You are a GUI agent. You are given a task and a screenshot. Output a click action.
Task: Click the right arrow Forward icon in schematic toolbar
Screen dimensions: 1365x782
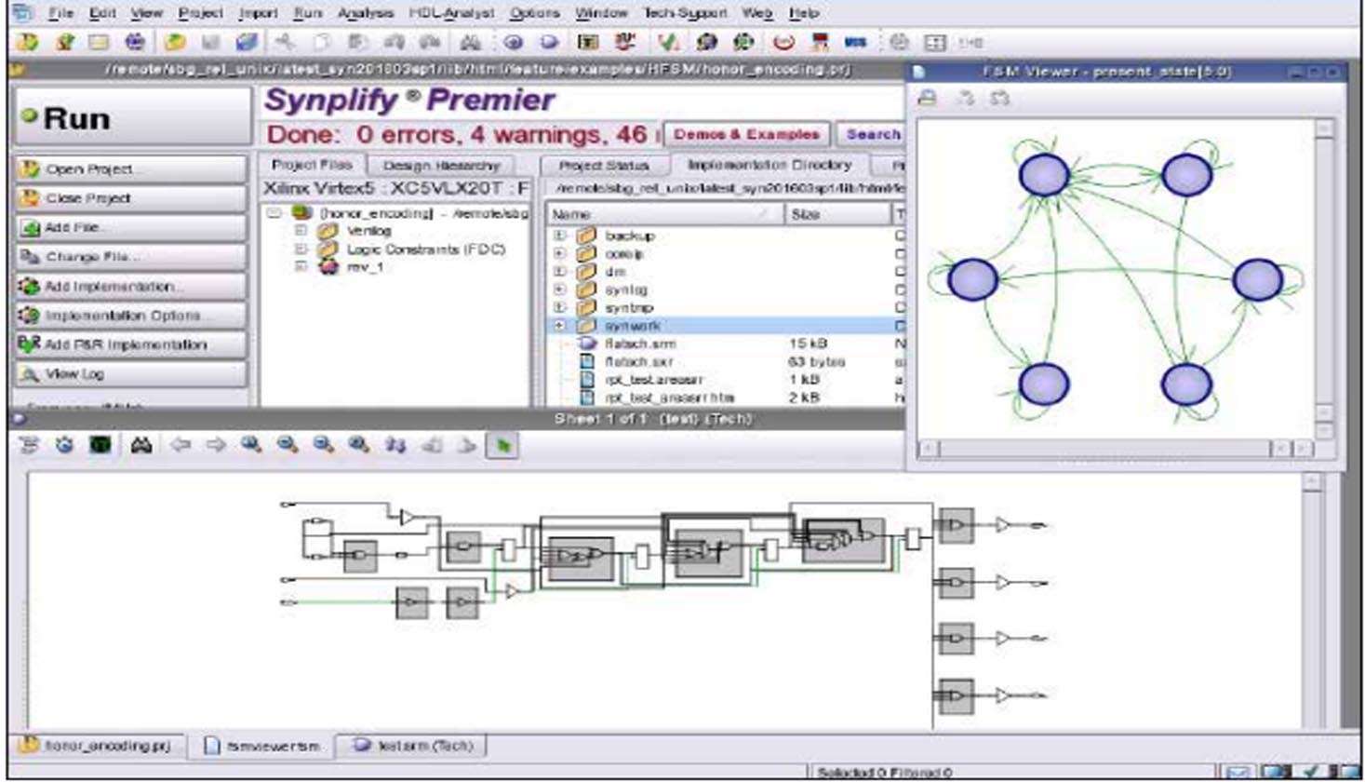tap(215, 446)
